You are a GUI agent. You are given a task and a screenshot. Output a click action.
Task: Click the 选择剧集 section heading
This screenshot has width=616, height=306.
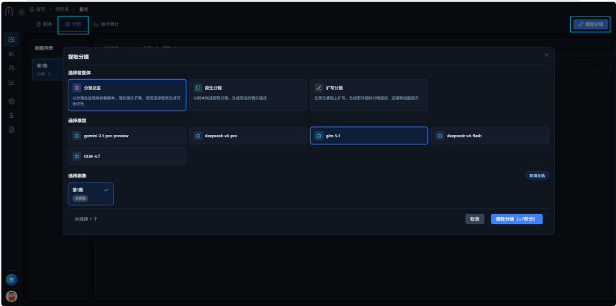(77, 176)
